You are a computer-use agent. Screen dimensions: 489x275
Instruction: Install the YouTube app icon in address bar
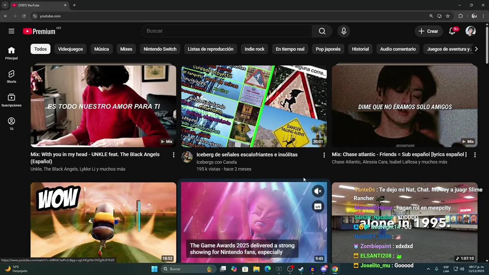coord(439,16)
